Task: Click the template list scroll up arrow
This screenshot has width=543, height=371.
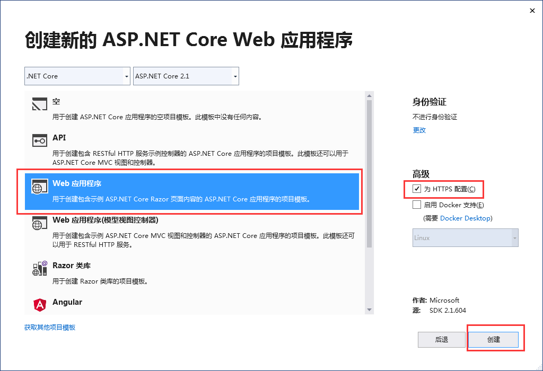Action: pyautogui.click(x=369, y=95)
